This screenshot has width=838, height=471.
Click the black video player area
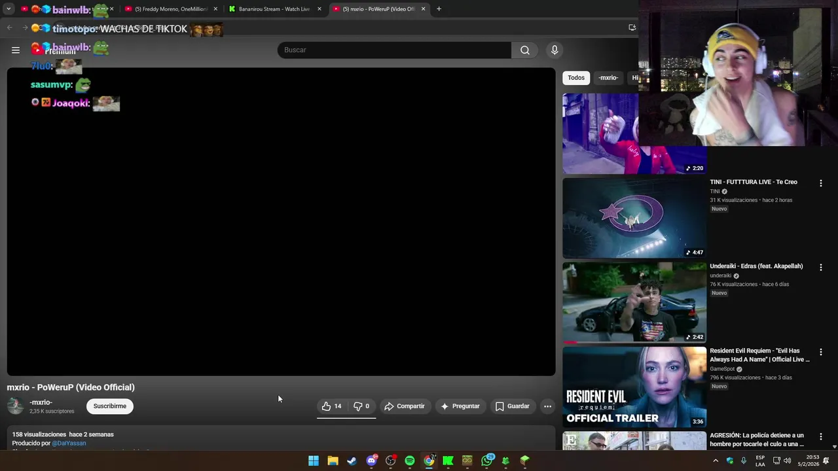[x=281, y=222]
